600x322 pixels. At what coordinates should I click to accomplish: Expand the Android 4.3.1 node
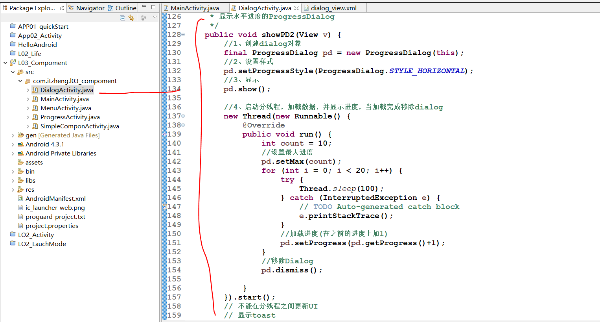point(13,144)
